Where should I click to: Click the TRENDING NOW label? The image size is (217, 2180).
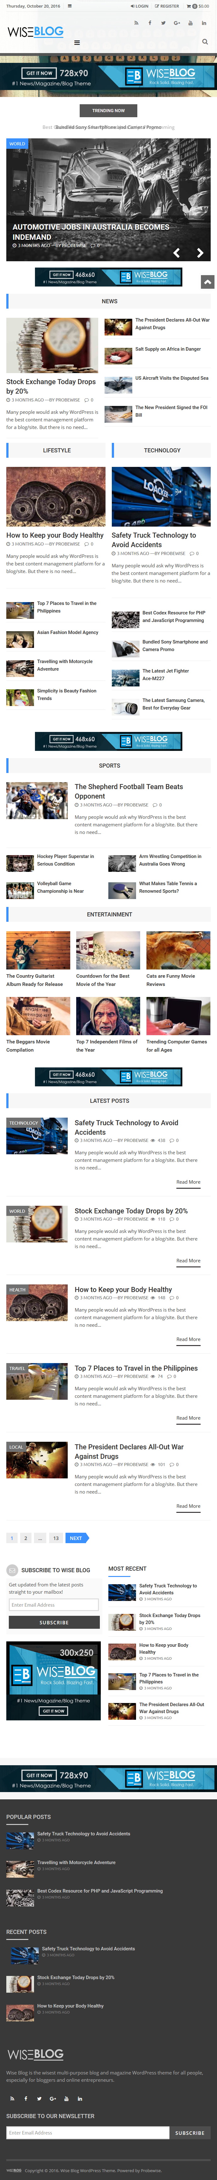coord(108,110)
